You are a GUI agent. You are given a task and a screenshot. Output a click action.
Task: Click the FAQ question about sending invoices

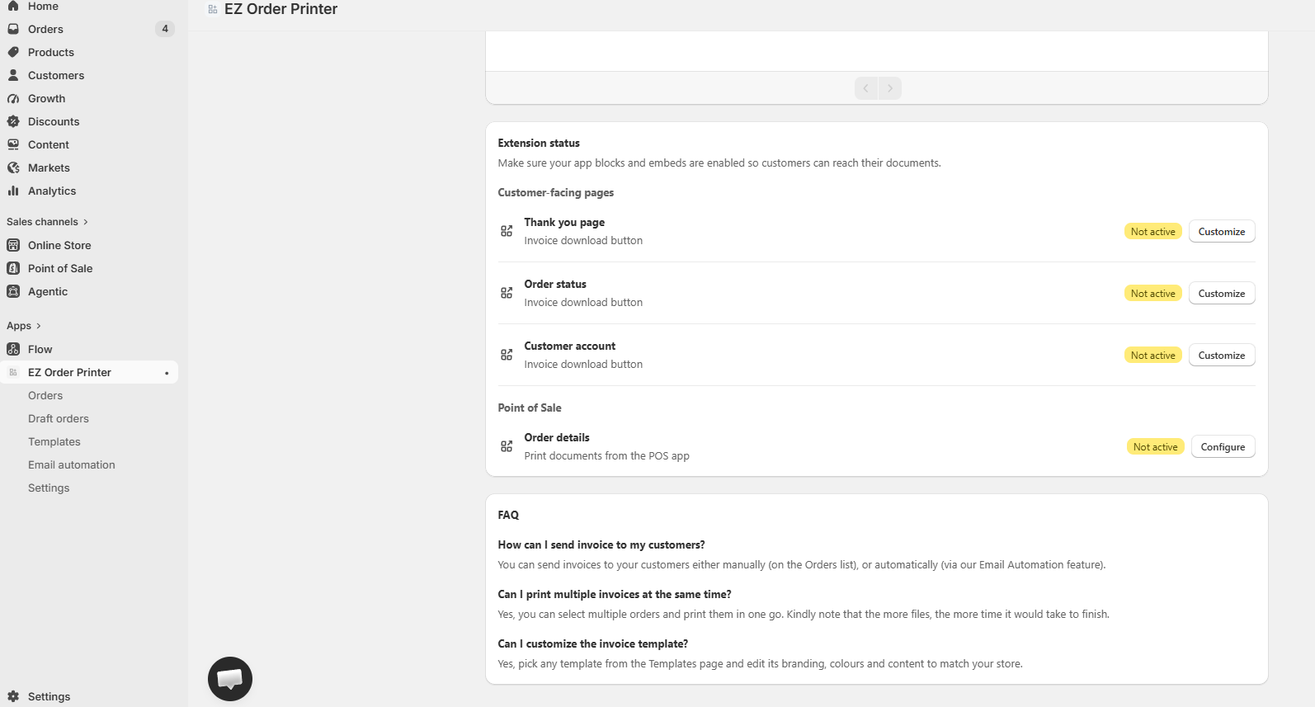coord(601,544)
